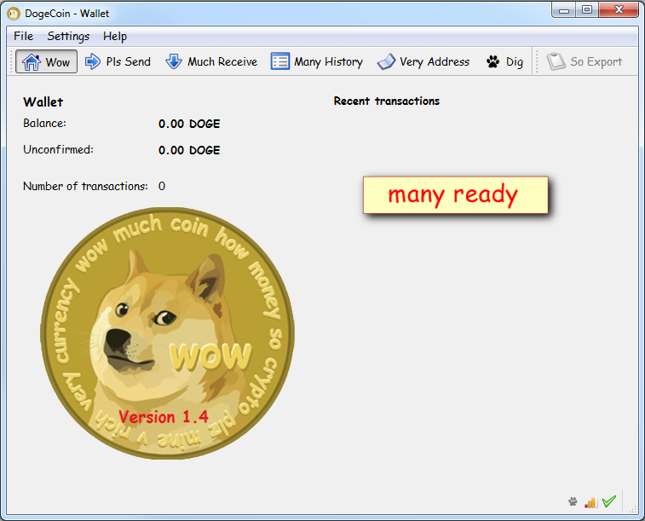
Task: Open the Dig mining page
Action: pyautogui.click(x=504, y=61)
